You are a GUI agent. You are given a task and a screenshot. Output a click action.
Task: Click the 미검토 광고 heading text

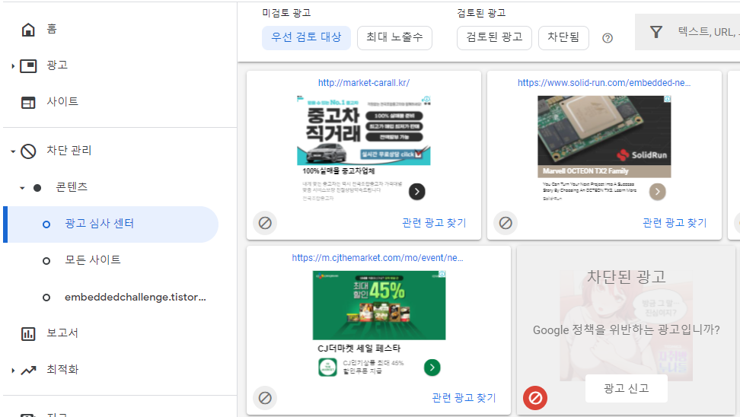(286, 13)
